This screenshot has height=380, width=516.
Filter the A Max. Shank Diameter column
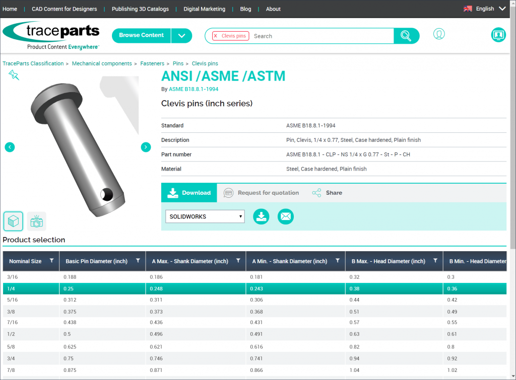pyautogui.click(x=238, y=261)
